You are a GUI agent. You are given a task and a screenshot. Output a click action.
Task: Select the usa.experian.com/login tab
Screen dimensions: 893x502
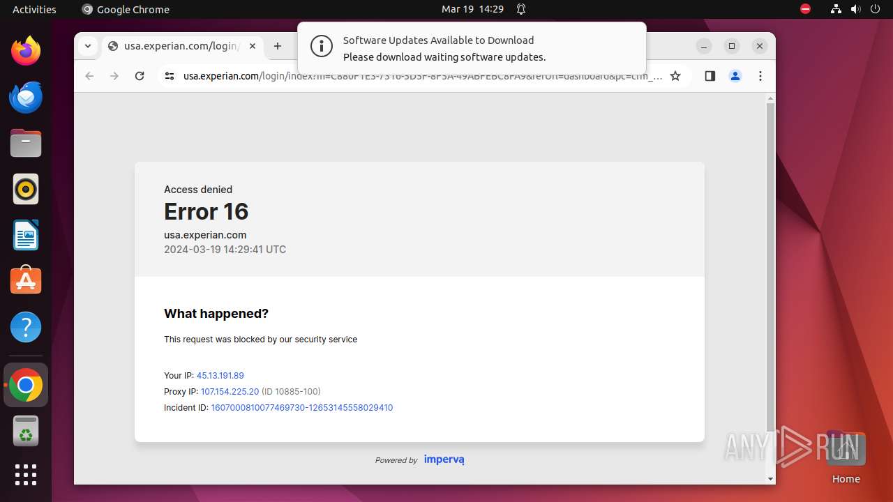[183, 46]
